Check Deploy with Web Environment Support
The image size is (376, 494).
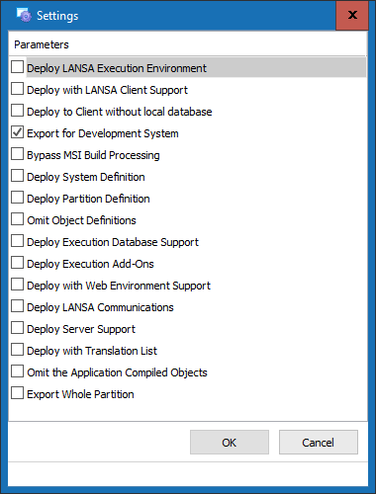17,285
